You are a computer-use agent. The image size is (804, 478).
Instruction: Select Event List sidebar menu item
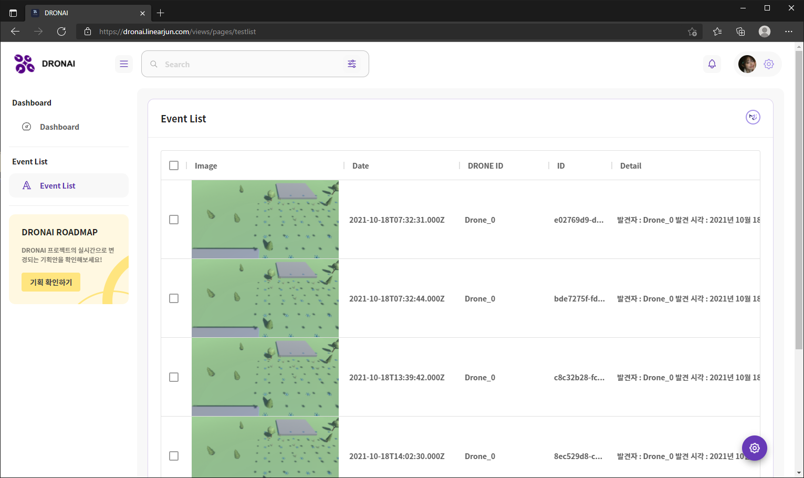click(69, 185)
